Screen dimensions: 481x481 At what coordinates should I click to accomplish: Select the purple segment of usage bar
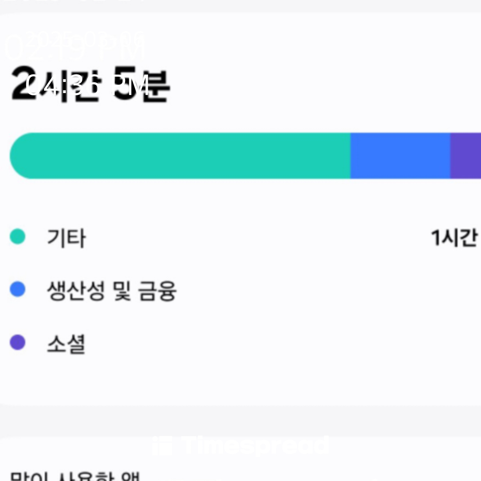466,156
